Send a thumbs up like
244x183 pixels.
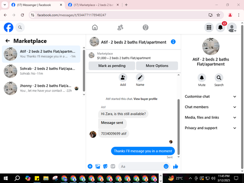176,166
